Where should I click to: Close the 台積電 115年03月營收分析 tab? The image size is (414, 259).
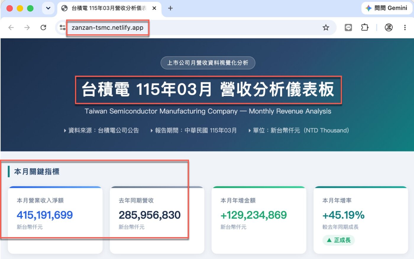point(154,8)
